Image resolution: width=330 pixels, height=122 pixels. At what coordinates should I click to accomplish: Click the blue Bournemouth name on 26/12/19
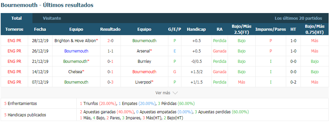(76, 51)
